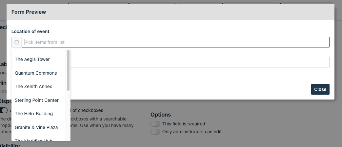Enable the "This field is required" toggle
This screenshot has width=342, height=147.
coord(155,124)
